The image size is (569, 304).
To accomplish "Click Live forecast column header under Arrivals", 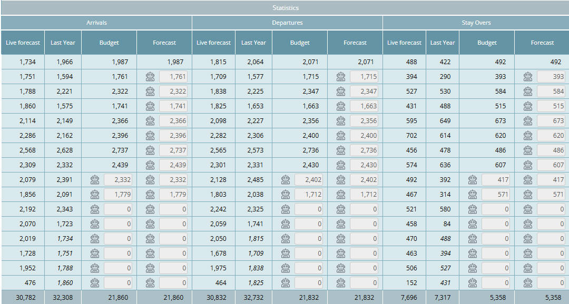I will tap(22, 43).
